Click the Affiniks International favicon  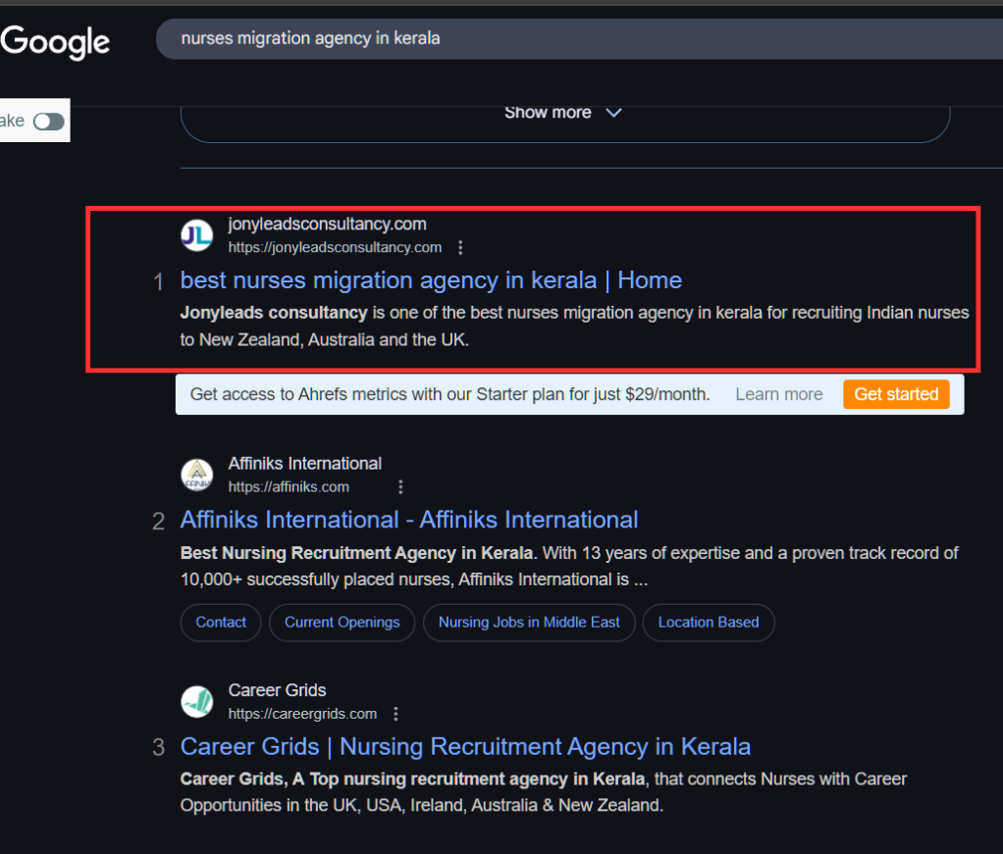197,475
